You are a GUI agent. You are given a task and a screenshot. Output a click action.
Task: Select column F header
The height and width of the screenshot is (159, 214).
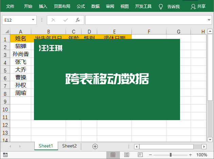(149, 31)
